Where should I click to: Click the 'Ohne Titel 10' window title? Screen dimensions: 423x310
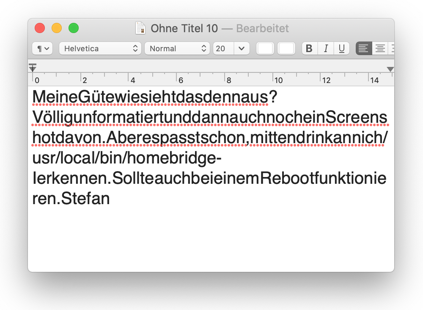(x=184, y=28)
